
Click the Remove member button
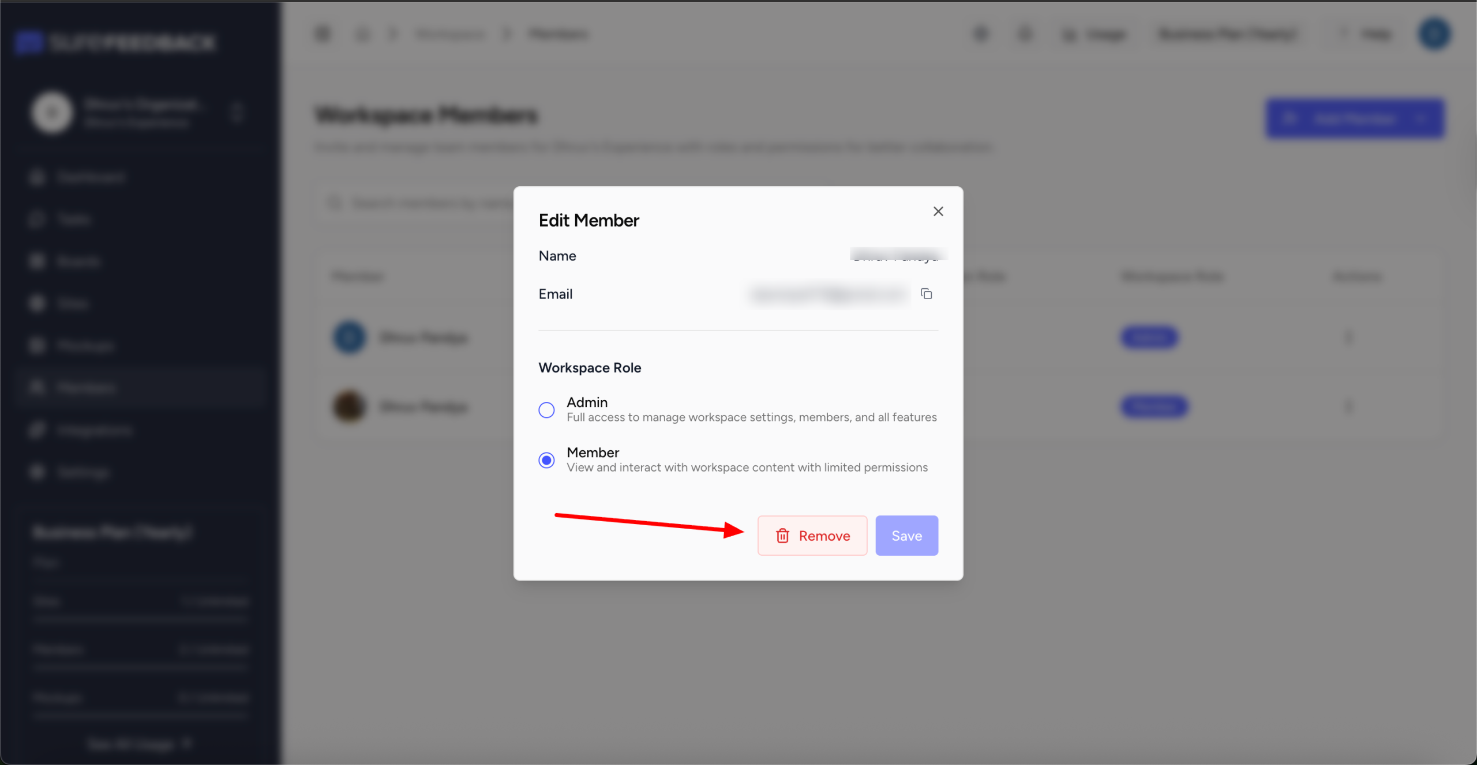[812, 536]
